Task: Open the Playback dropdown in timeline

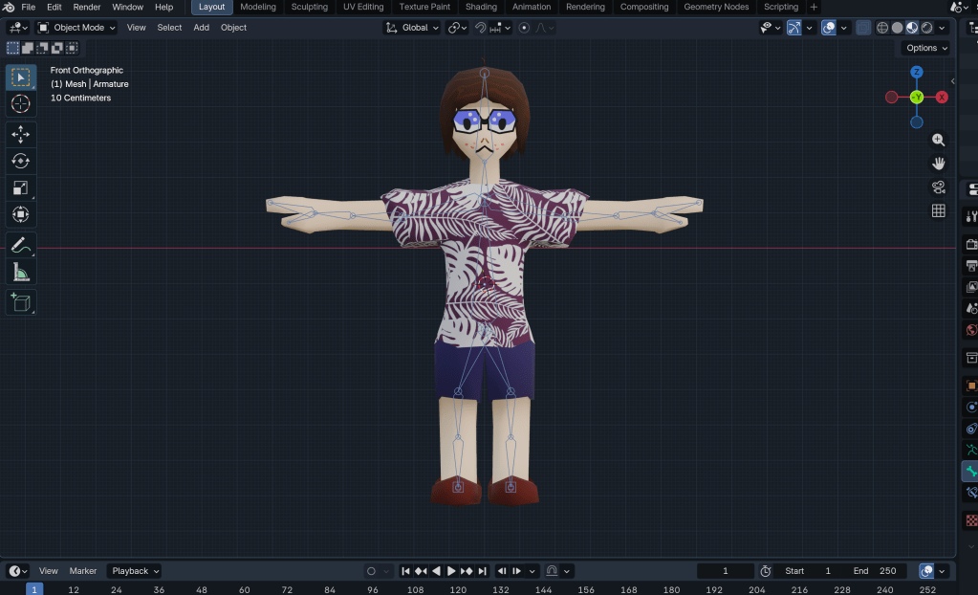Action: [x=134, y=571]
